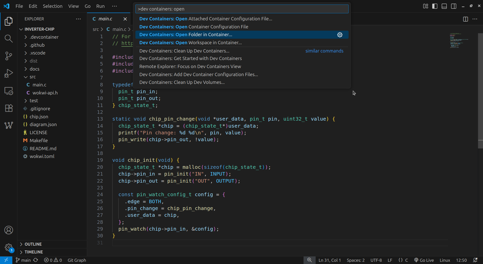Viewport: 483px width, 264px height.
Task: Toggle the secondary sidebar visibility
Action: tap(454, 6)
